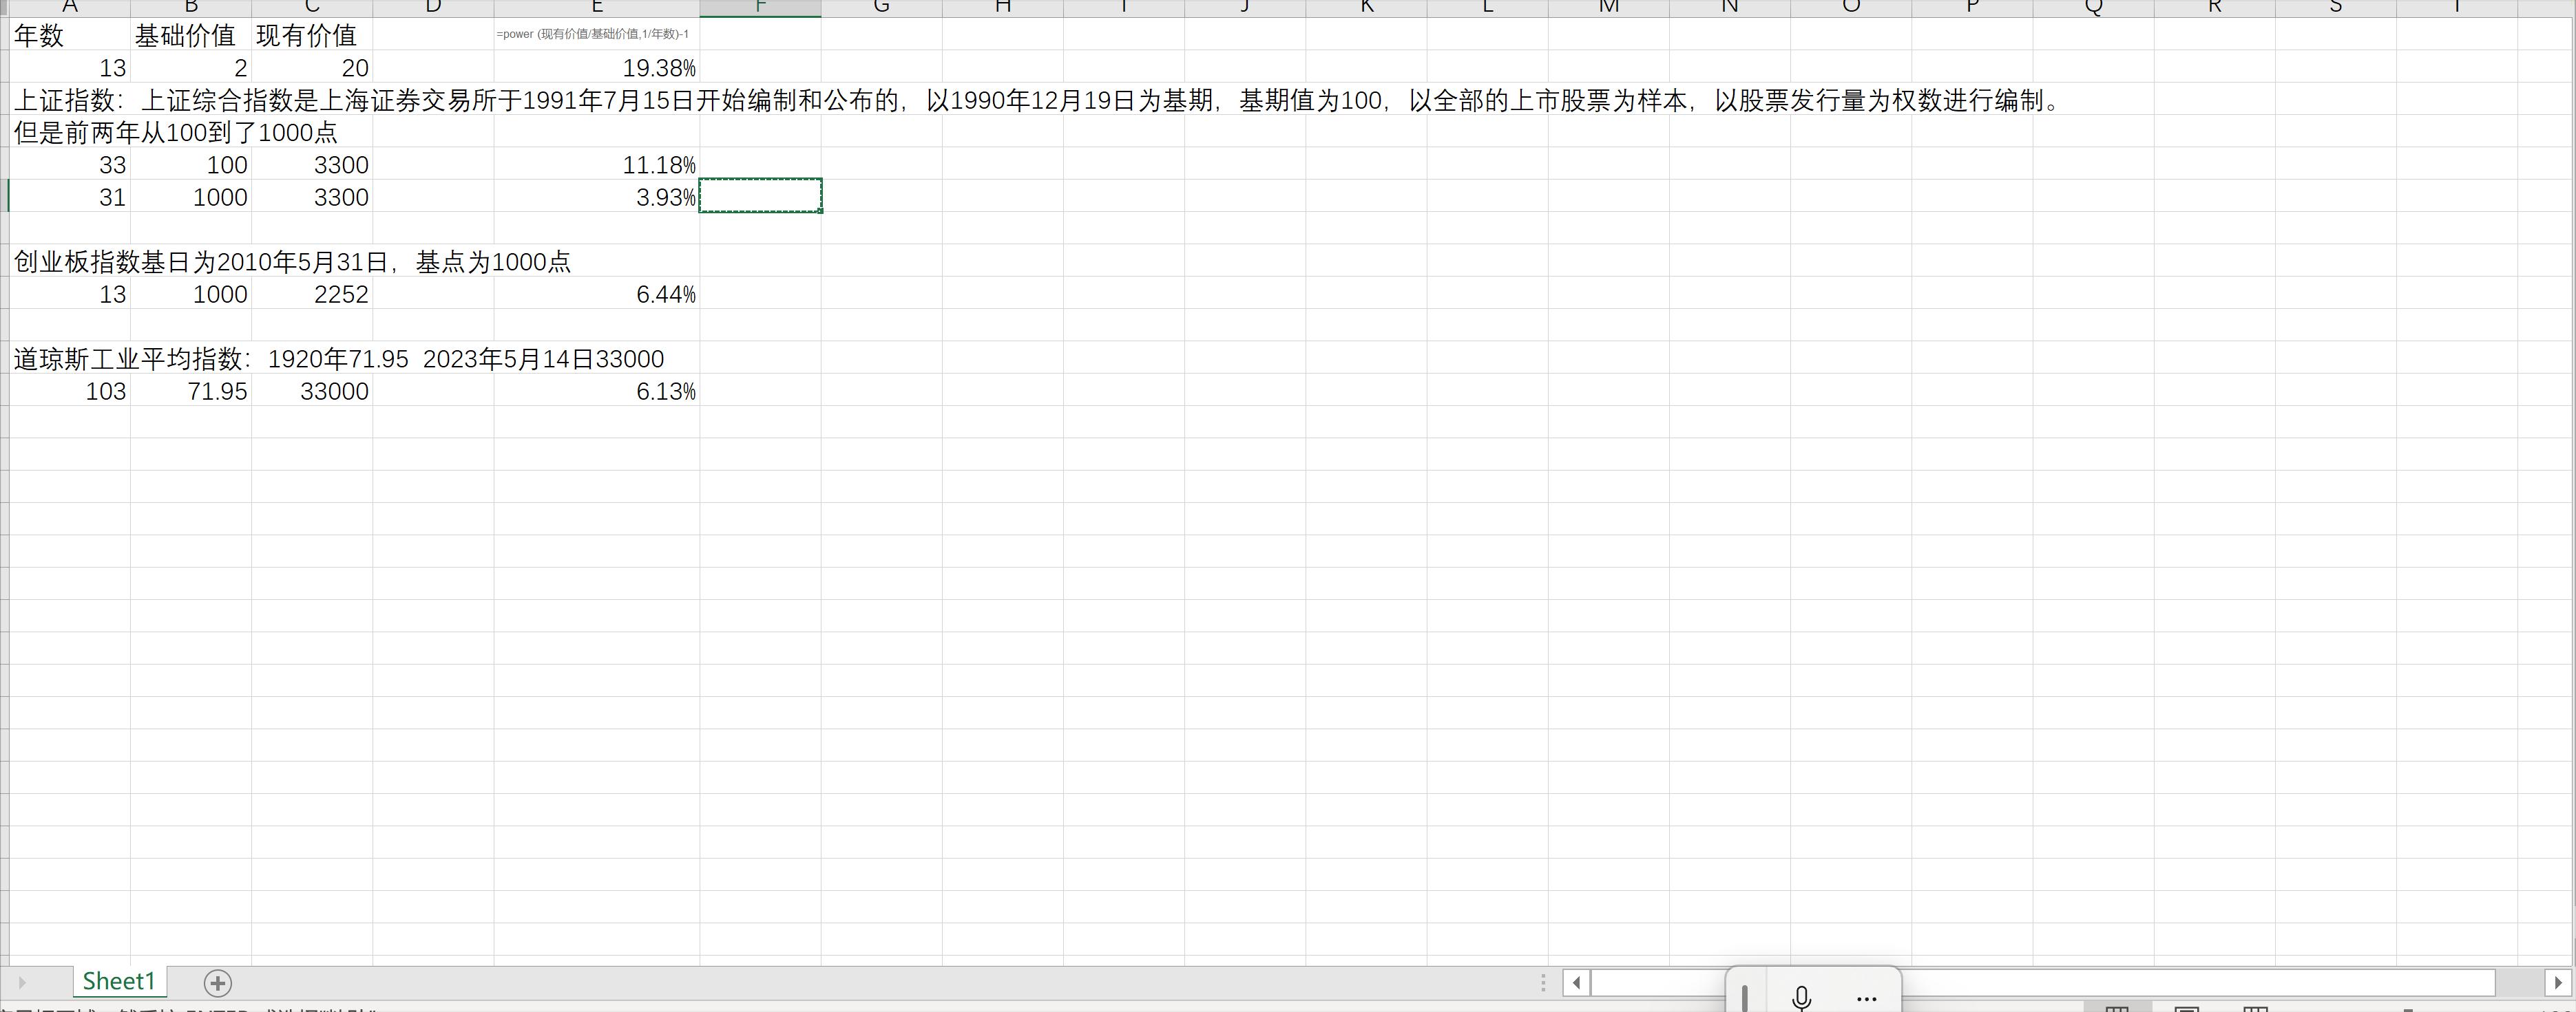This screenshot has height=1012, width=2576.
Task: Click the add new sheet plus icon
Action: [218, 983]
